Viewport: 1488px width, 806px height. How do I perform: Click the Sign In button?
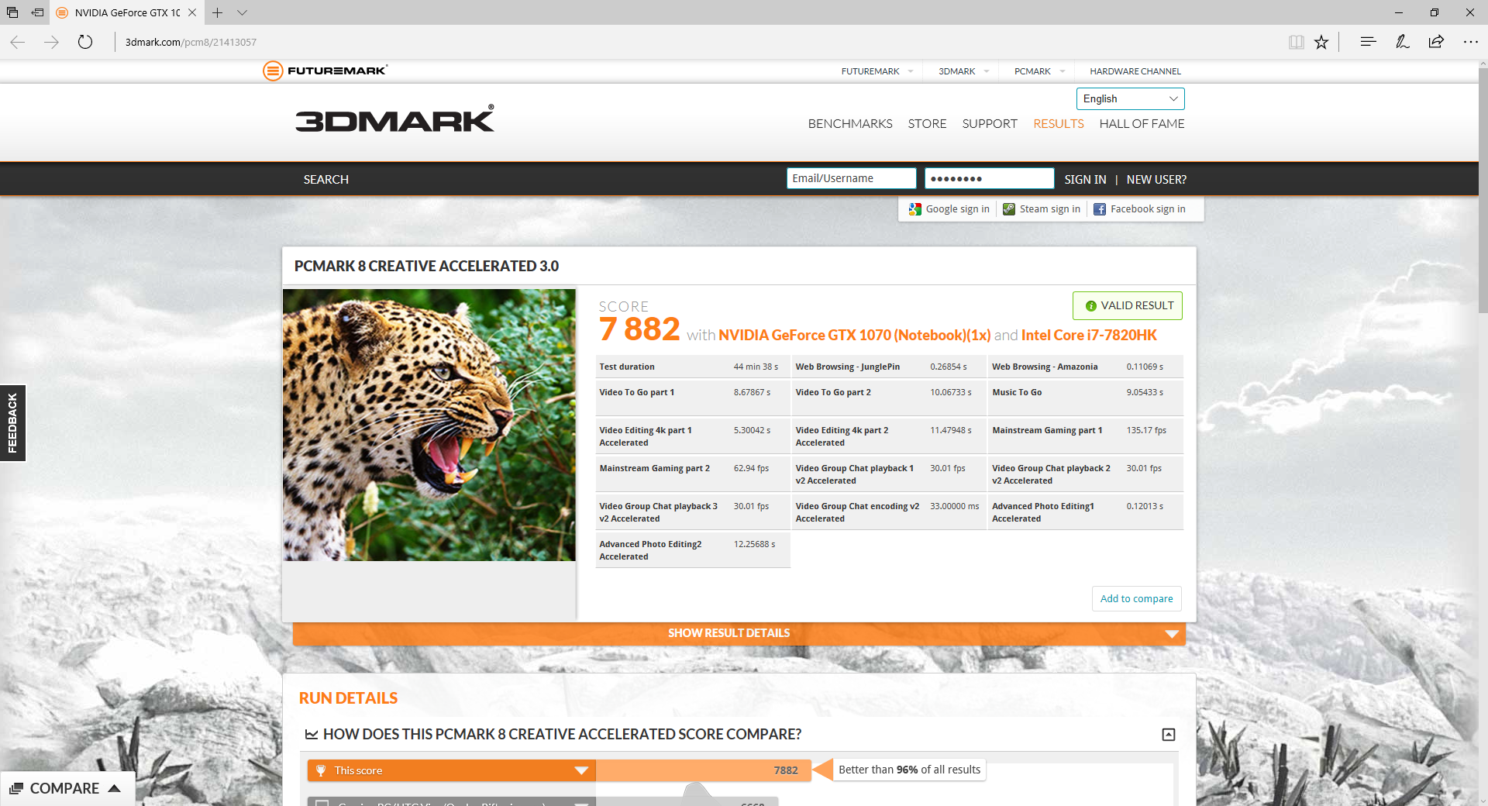[x=1085, y=180]
